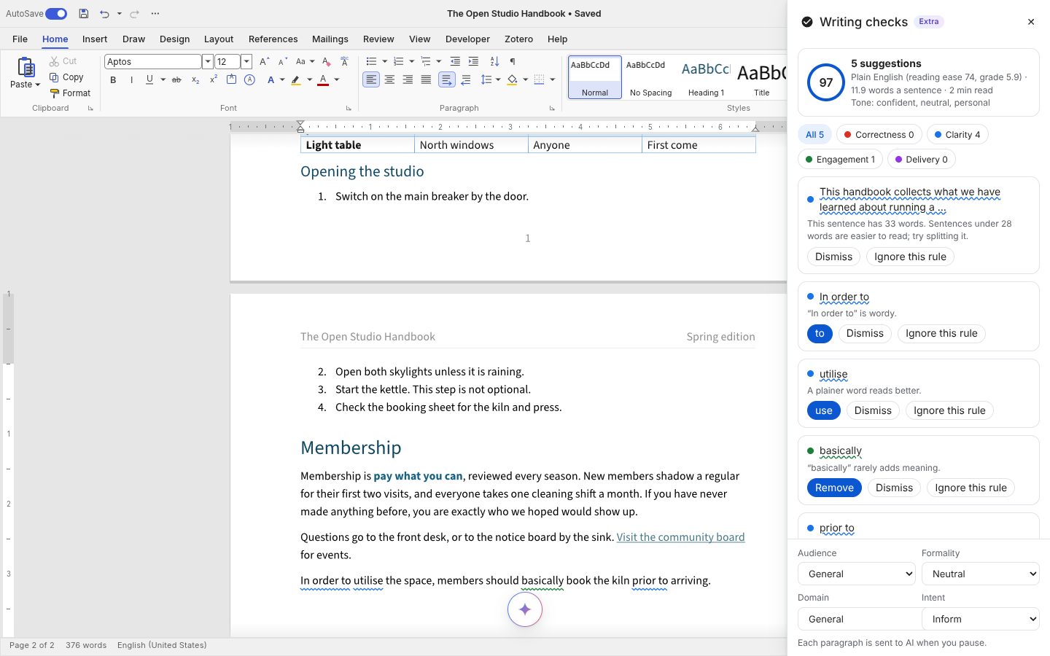Click the Grow Font icon
This screenshot has width=1050, height=656.
coord(264,62)
